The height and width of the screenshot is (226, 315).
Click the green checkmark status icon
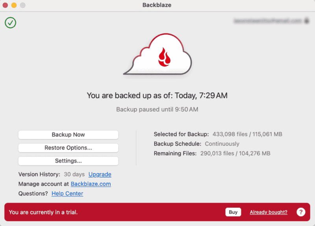[11, 23]
